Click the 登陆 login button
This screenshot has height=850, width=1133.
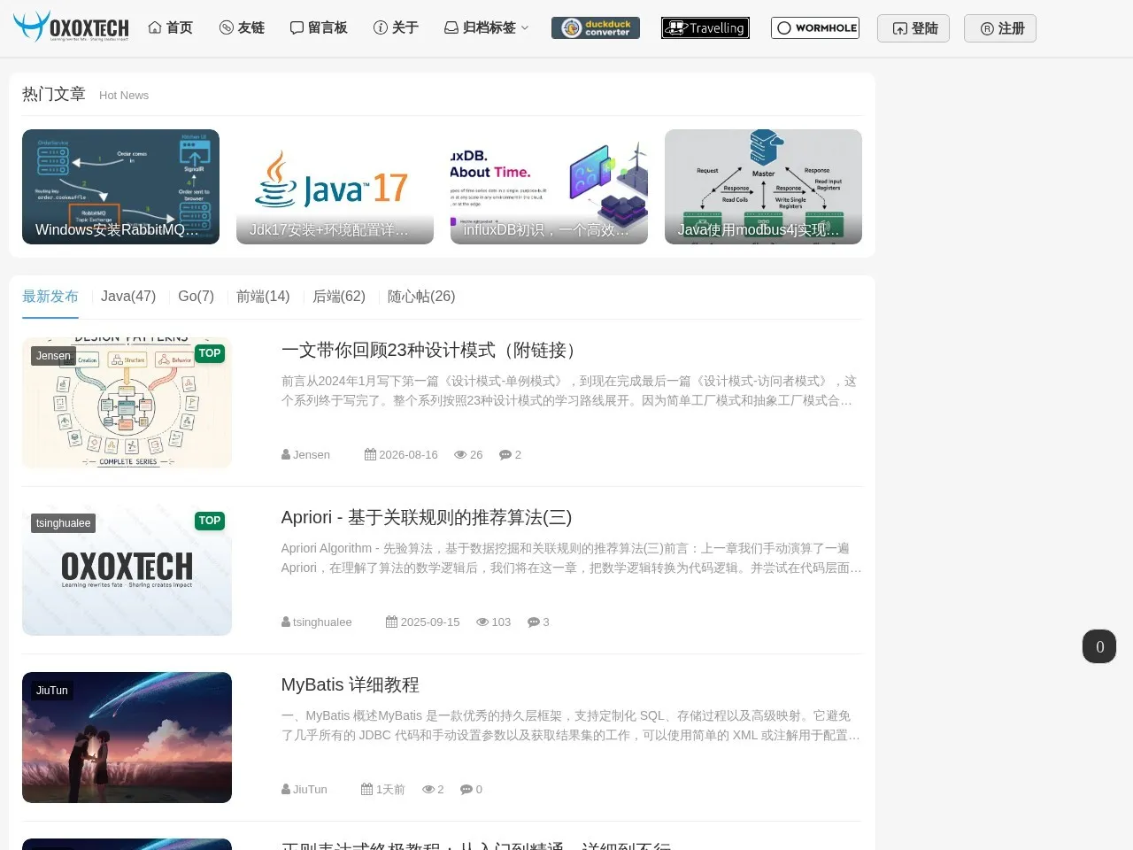(913, 28)
